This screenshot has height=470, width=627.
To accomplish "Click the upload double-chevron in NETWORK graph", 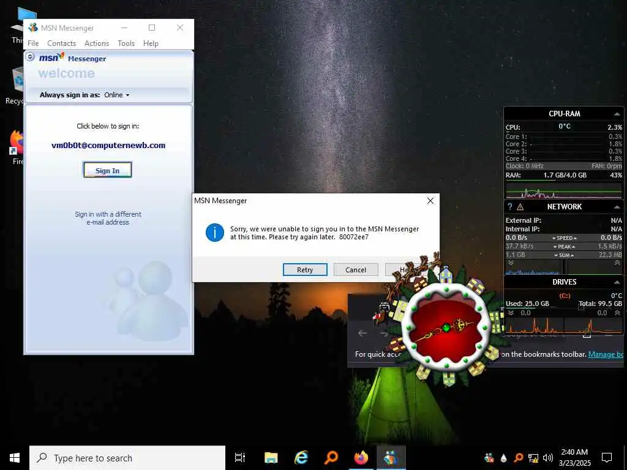I will tap(617, 263).
